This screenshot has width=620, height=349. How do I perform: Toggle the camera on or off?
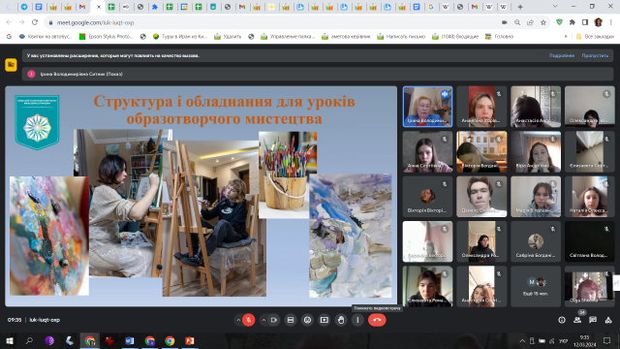pyautogui.click(x=273, y=320)
